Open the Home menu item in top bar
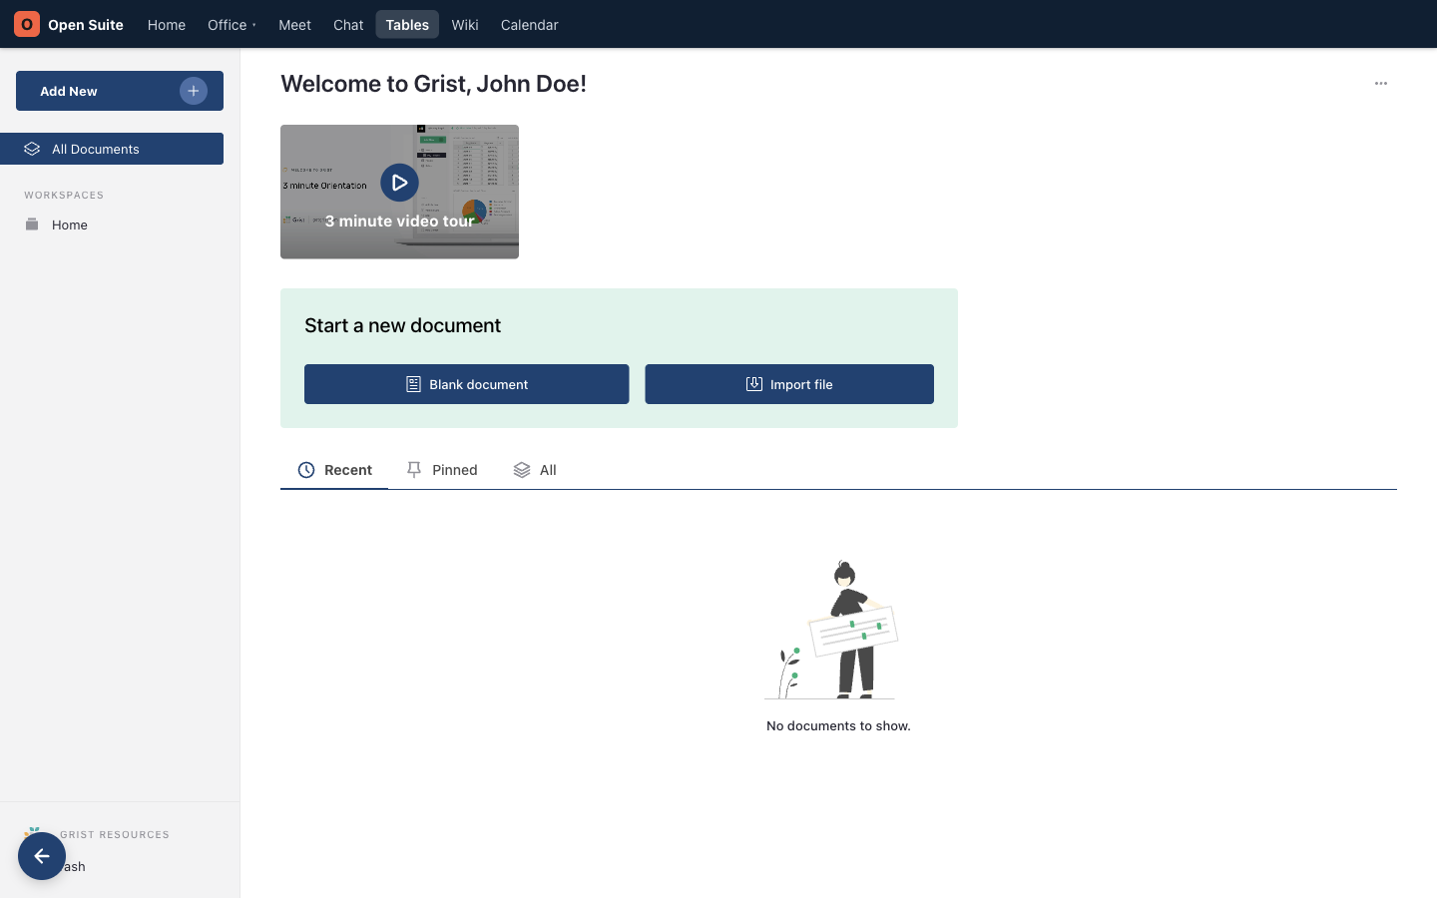 (167, 24)
